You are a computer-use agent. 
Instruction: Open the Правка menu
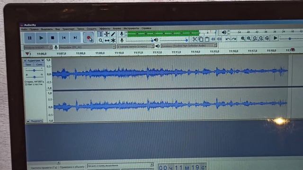pos(34,29)
